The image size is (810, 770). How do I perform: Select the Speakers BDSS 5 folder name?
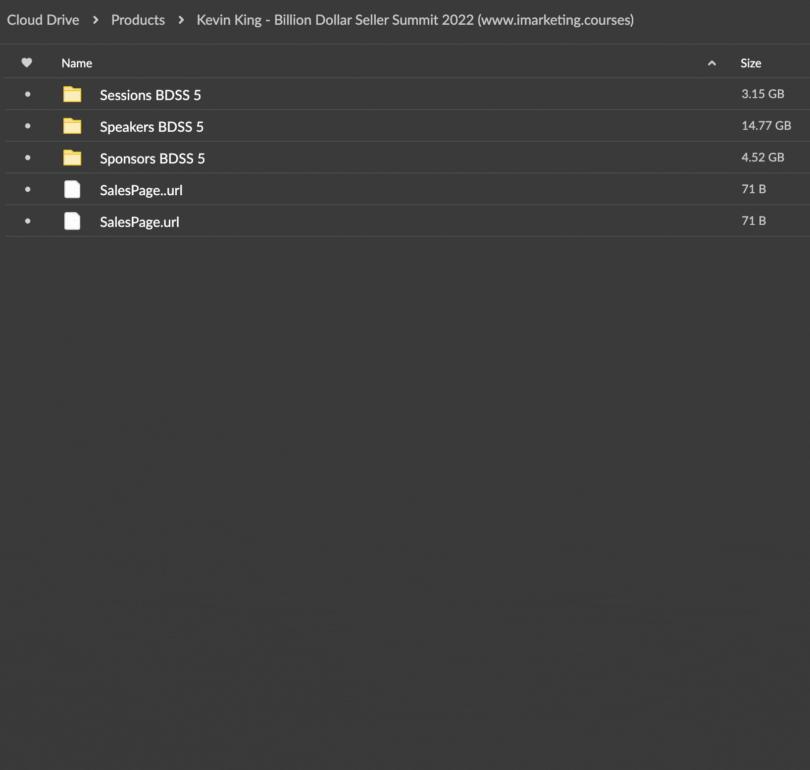pyautogui.click(x=152, y=126)
